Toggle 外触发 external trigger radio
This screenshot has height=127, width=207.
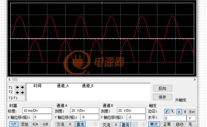tap(190, 100)
